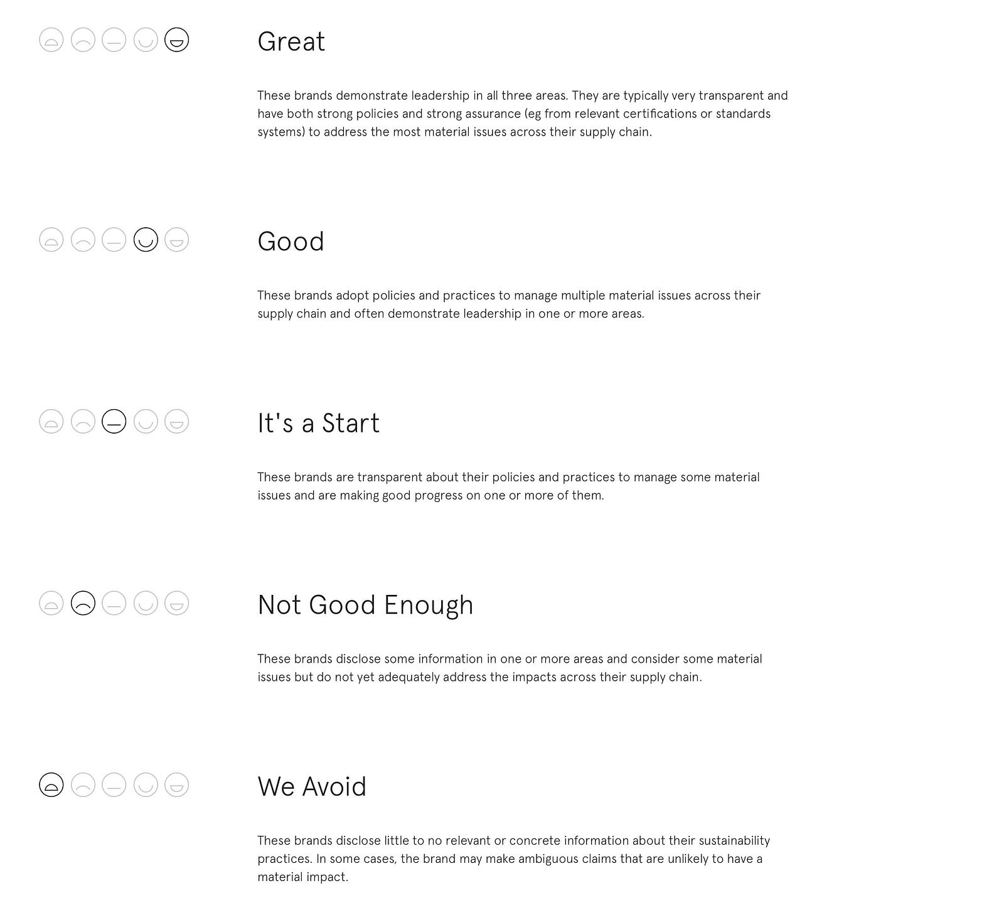
Task: Click the greyed laughing face in Good row
Action: click(177, 240)
